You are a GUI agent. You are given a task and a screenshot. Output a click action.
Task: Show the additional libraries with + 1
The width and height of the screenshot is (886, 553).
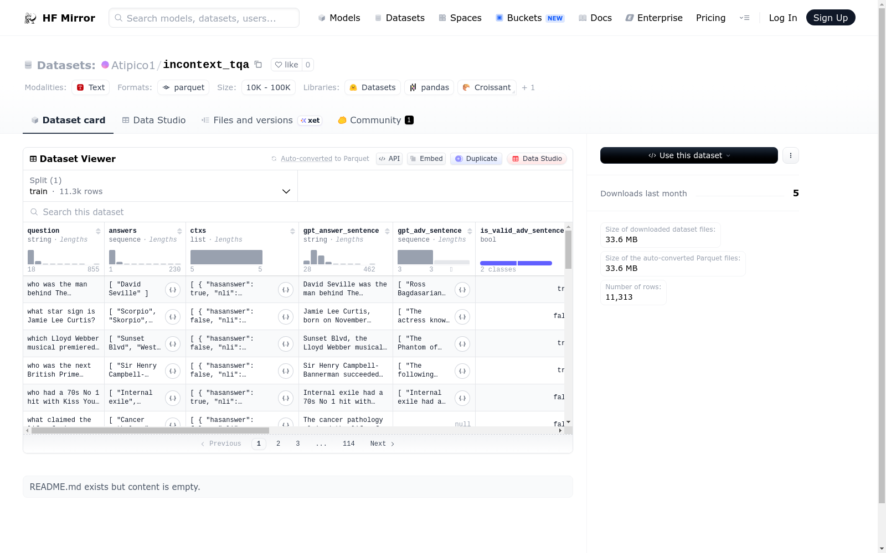[x=528, y=87]
